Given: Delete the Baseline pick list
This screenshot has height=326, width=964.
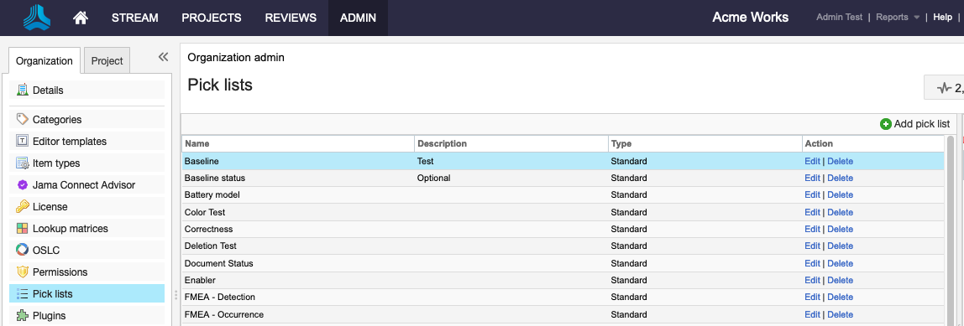Looking at the screenshot, I should pyautogui.click(x=840, y=162).
